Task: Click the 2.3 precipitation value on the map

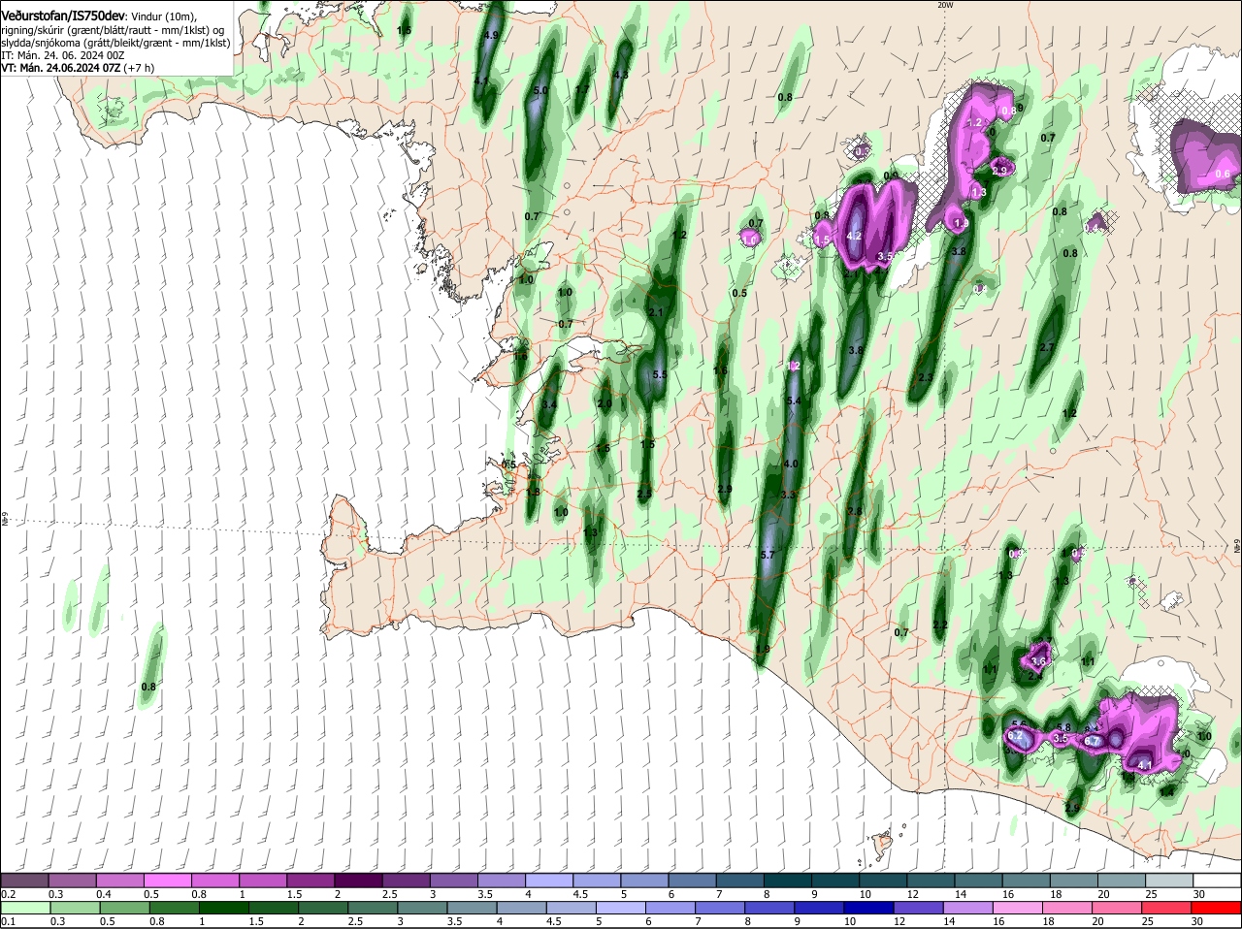Action: click(x=925, y=377)
